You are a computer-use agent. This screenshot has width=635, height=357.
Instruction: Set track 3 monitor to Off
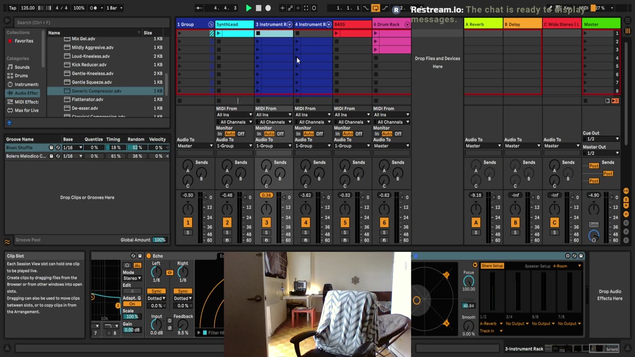(280, 134)
